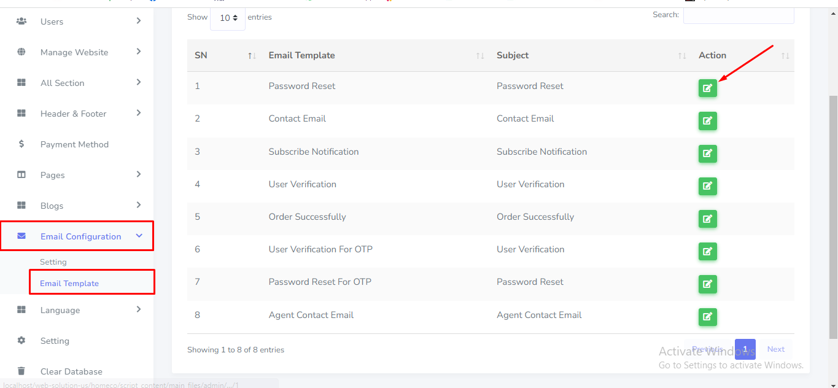Expand the Users sidebar menu
The width and height of the screenshot is (838, 388).
tap(139, 21)
